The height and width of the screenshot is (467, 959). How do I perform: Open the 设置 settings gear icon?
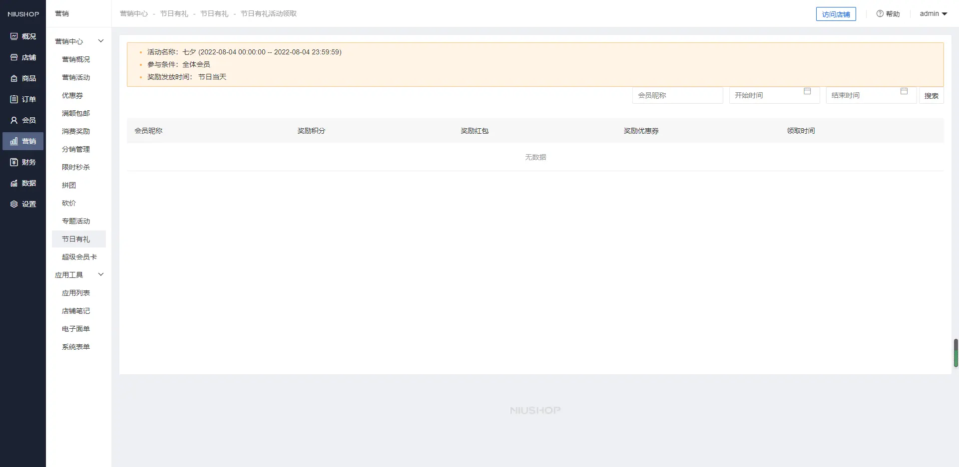tap(14, 204)
